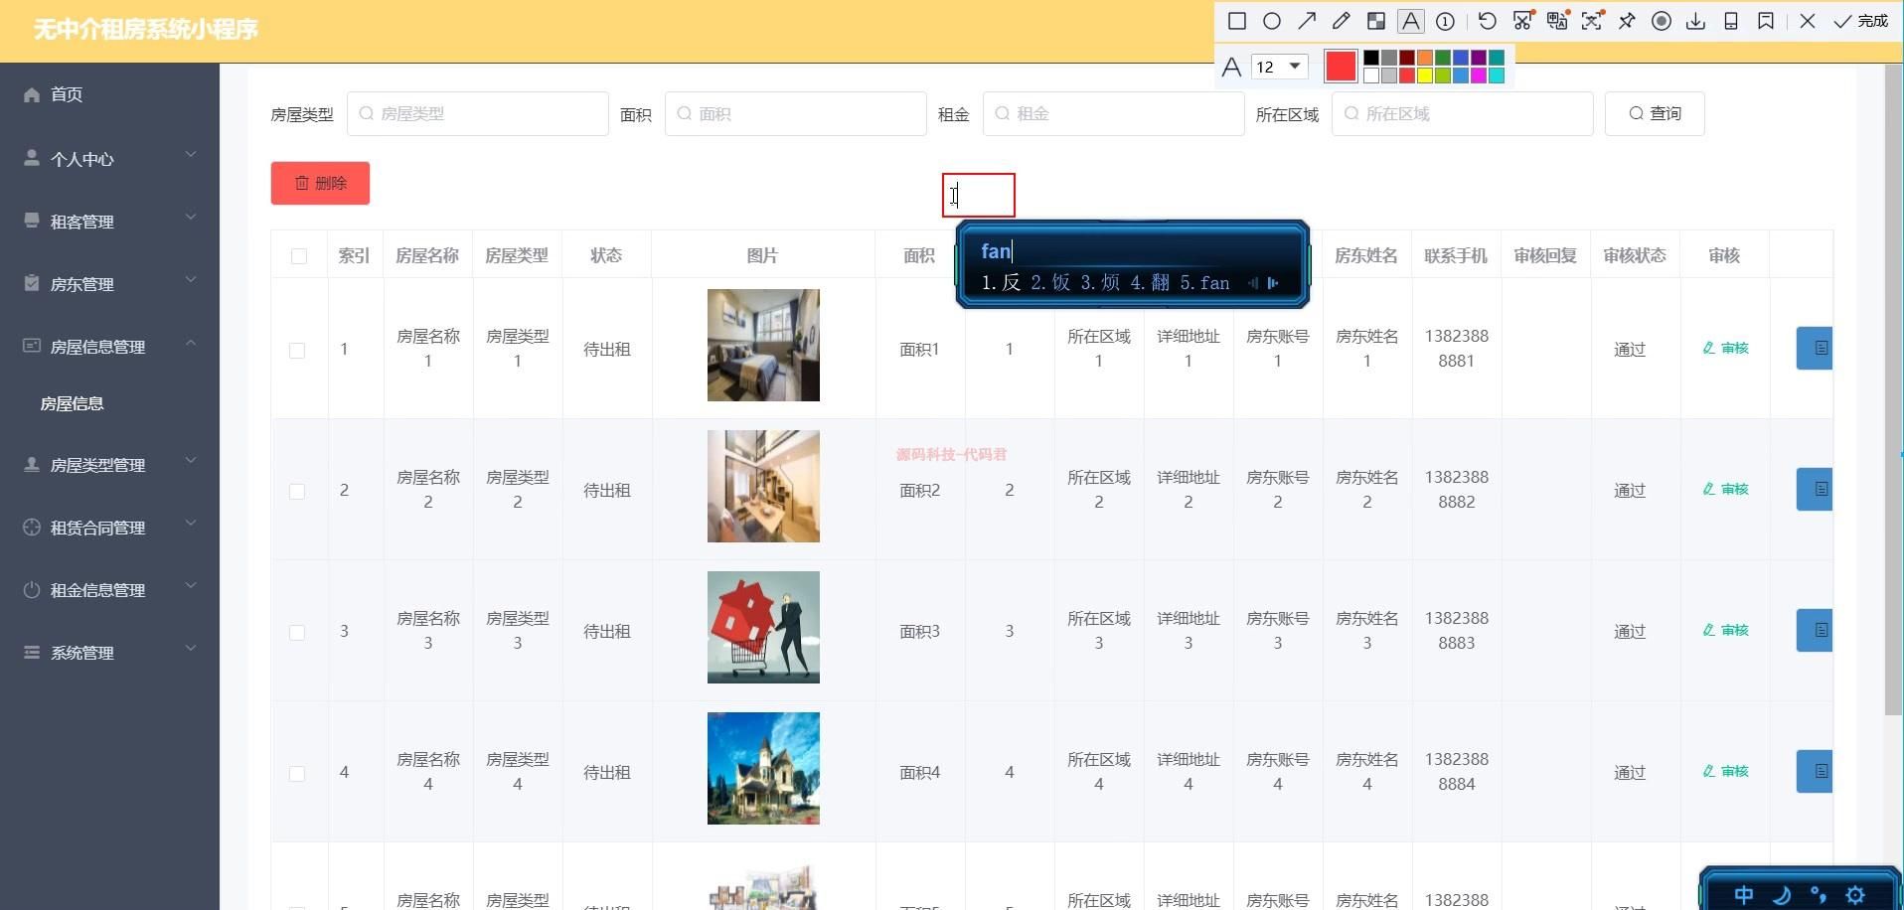The height and width of the screenshot is (910, 1904).
Task: Start screen recording with the record icon
Action: (x=1662, y=21)
